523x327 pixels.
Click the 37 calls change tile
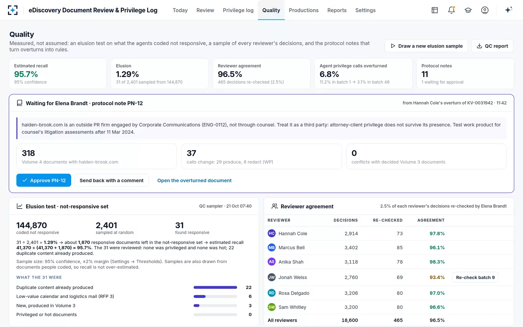[261, 157]
